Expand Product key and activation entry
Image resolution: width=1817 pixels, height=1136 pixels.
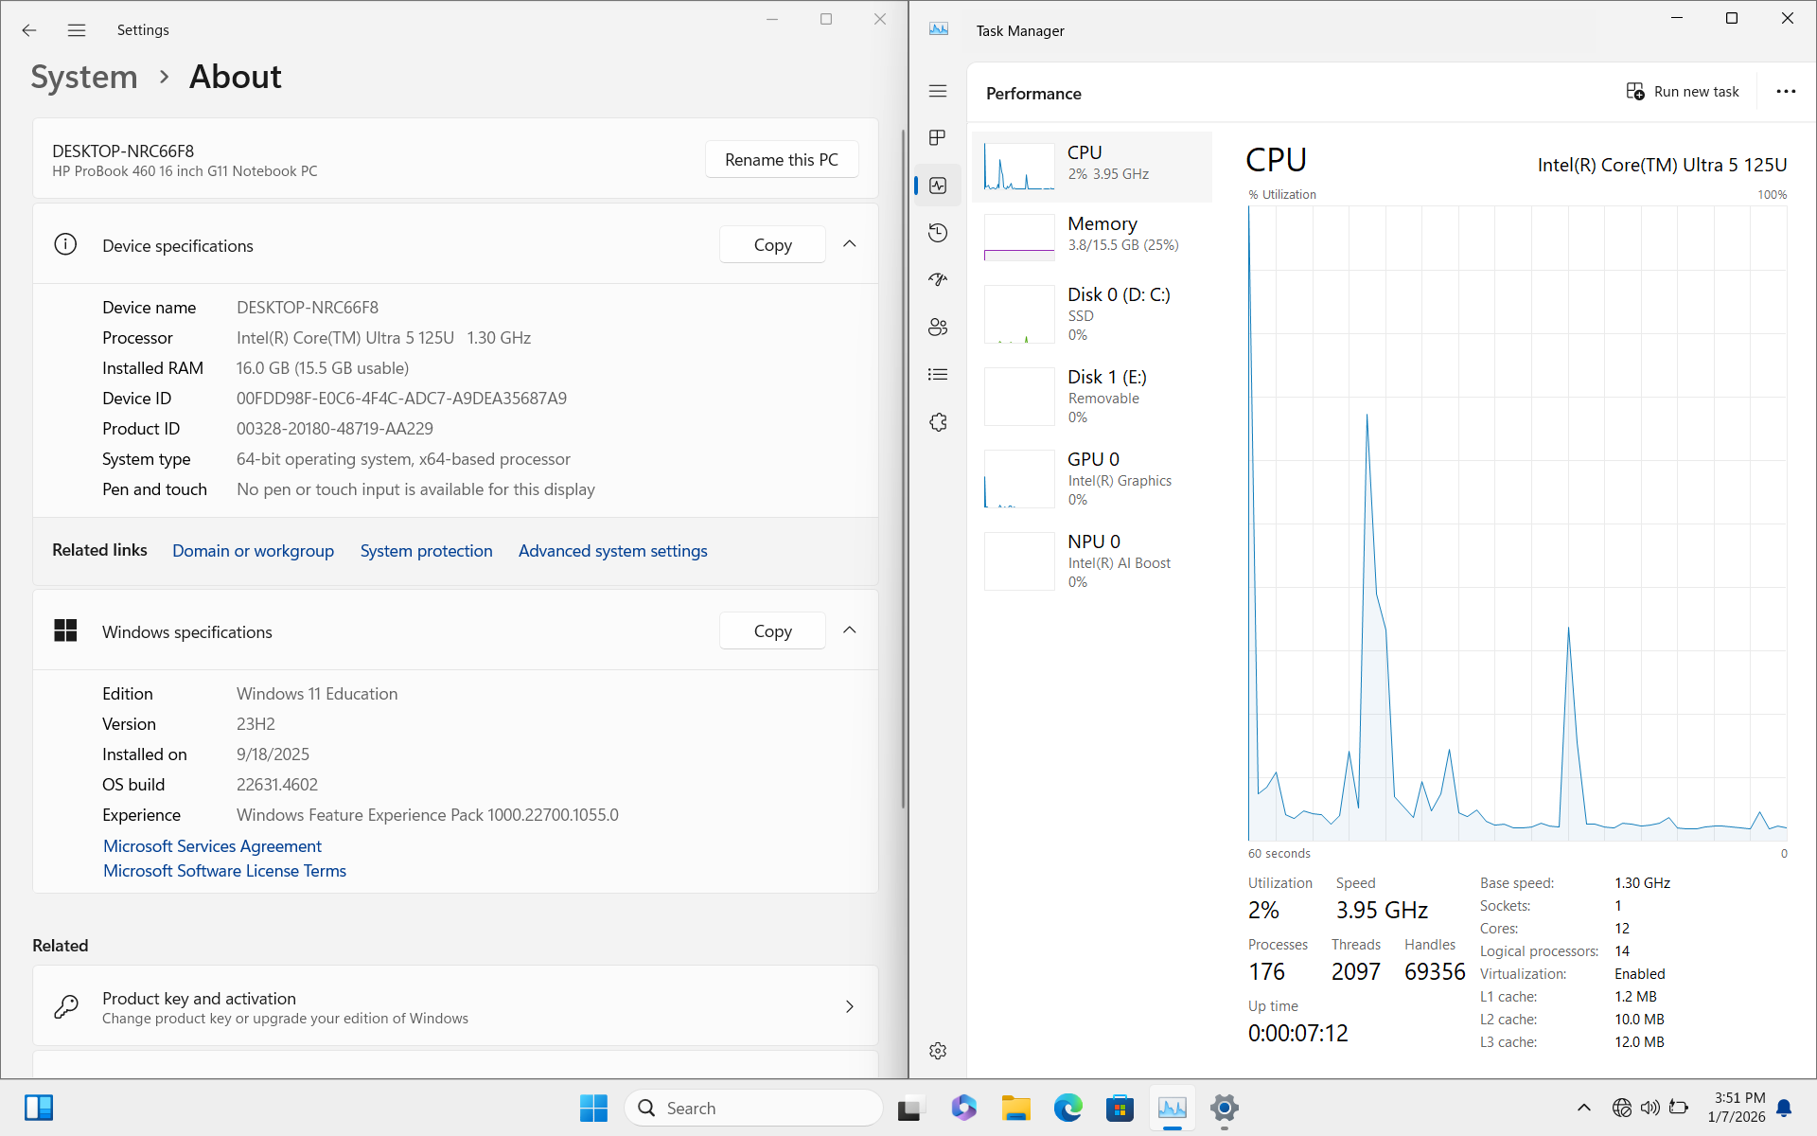tap(849, 1006)
